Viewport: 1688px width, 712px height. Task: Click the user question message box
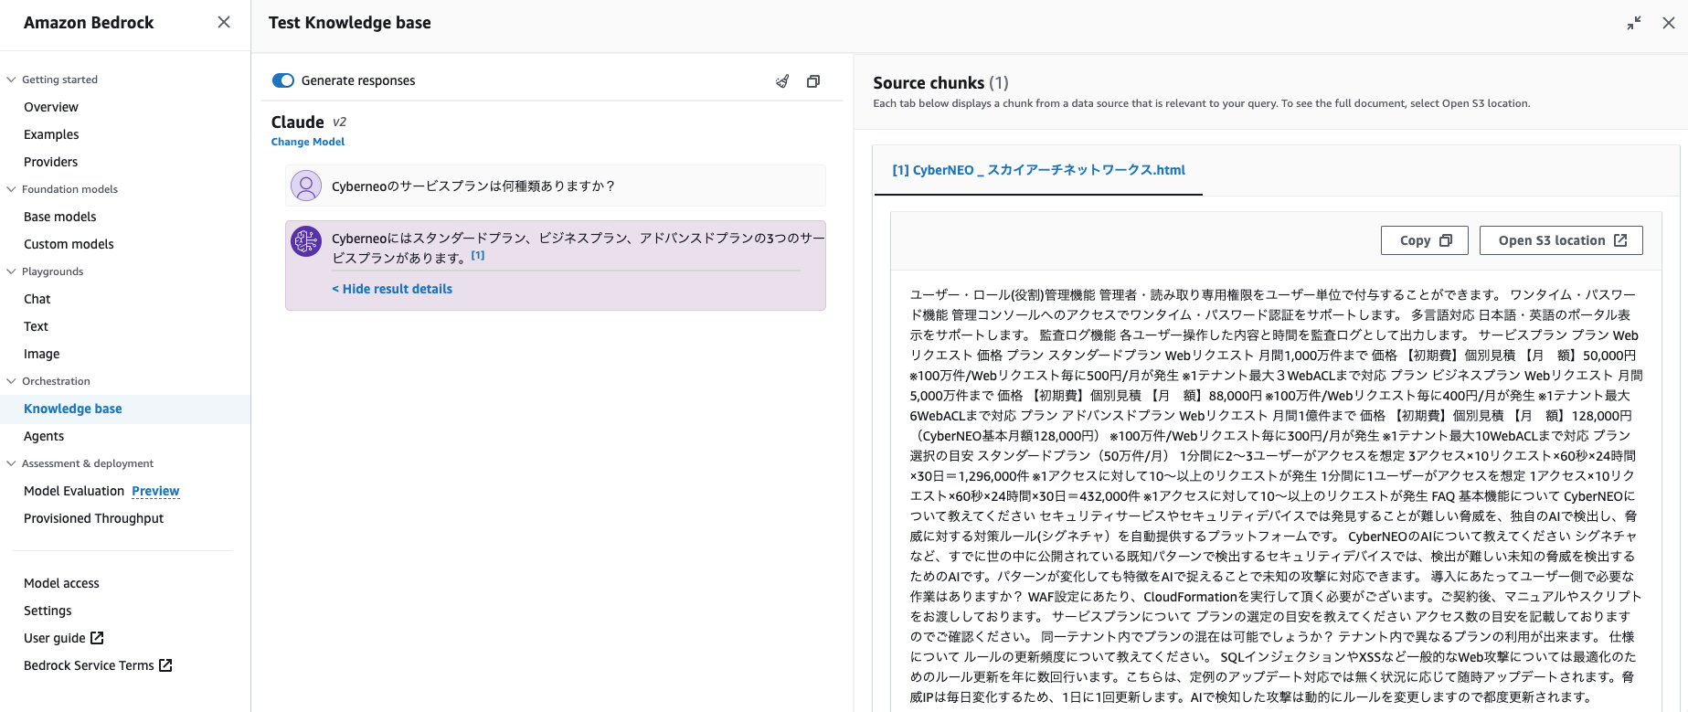[x=556, y=186]
